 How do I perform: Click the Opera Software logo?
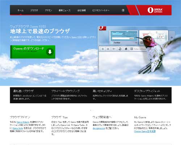point(155,10)
